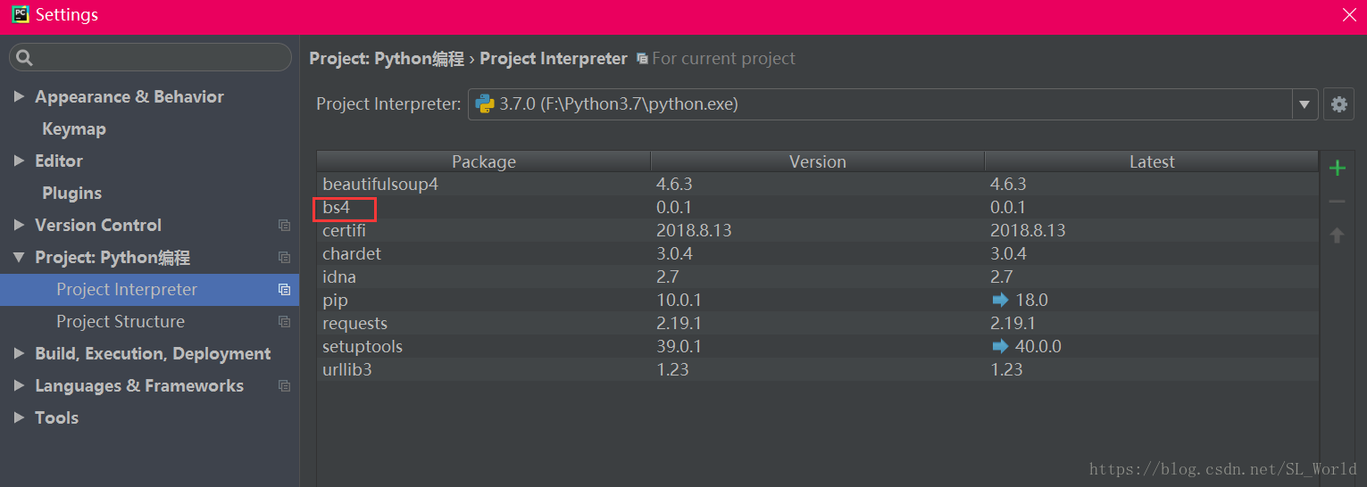Expand Build, Execution, Deployment arrow
Image resolution: width=1367 pixels, height=487 pixels.
19,354
